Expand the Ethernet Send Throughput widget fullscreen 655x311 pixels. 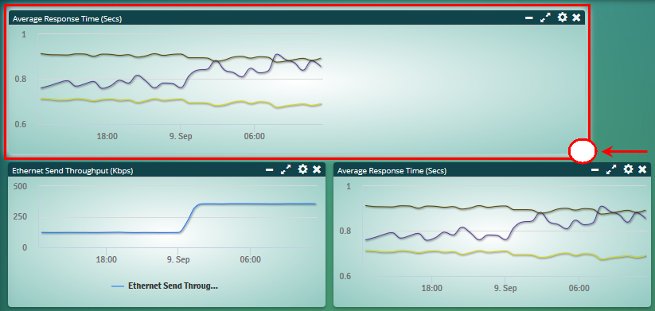pyautogui.click(x=286, y=169)
